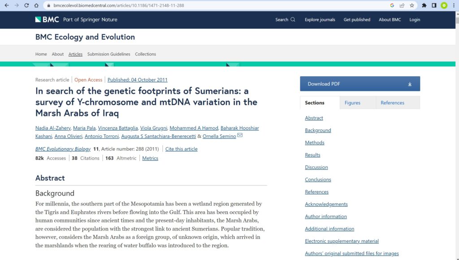Go to browser home icon
This screenshot has height=260, width=459.
[x=36, y=5]
